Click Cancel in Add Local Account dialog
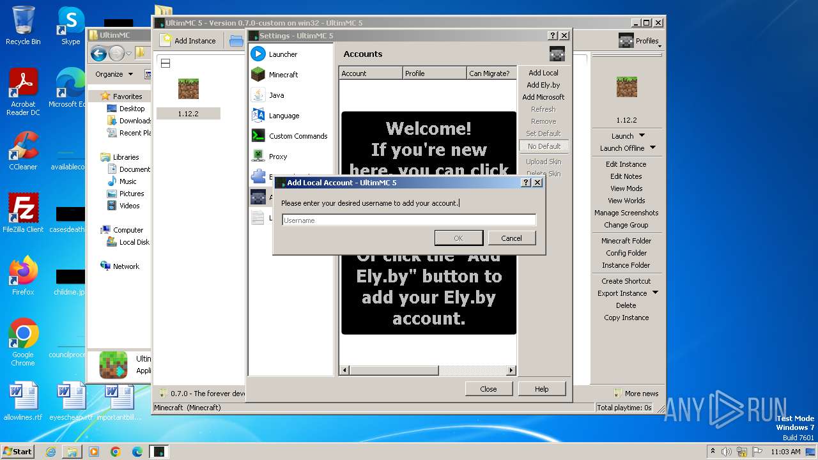 (x=511, y=238)
